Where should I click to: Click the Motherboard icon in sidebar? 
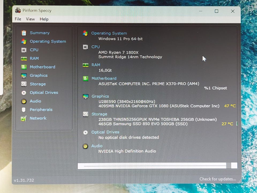(24, 67)
